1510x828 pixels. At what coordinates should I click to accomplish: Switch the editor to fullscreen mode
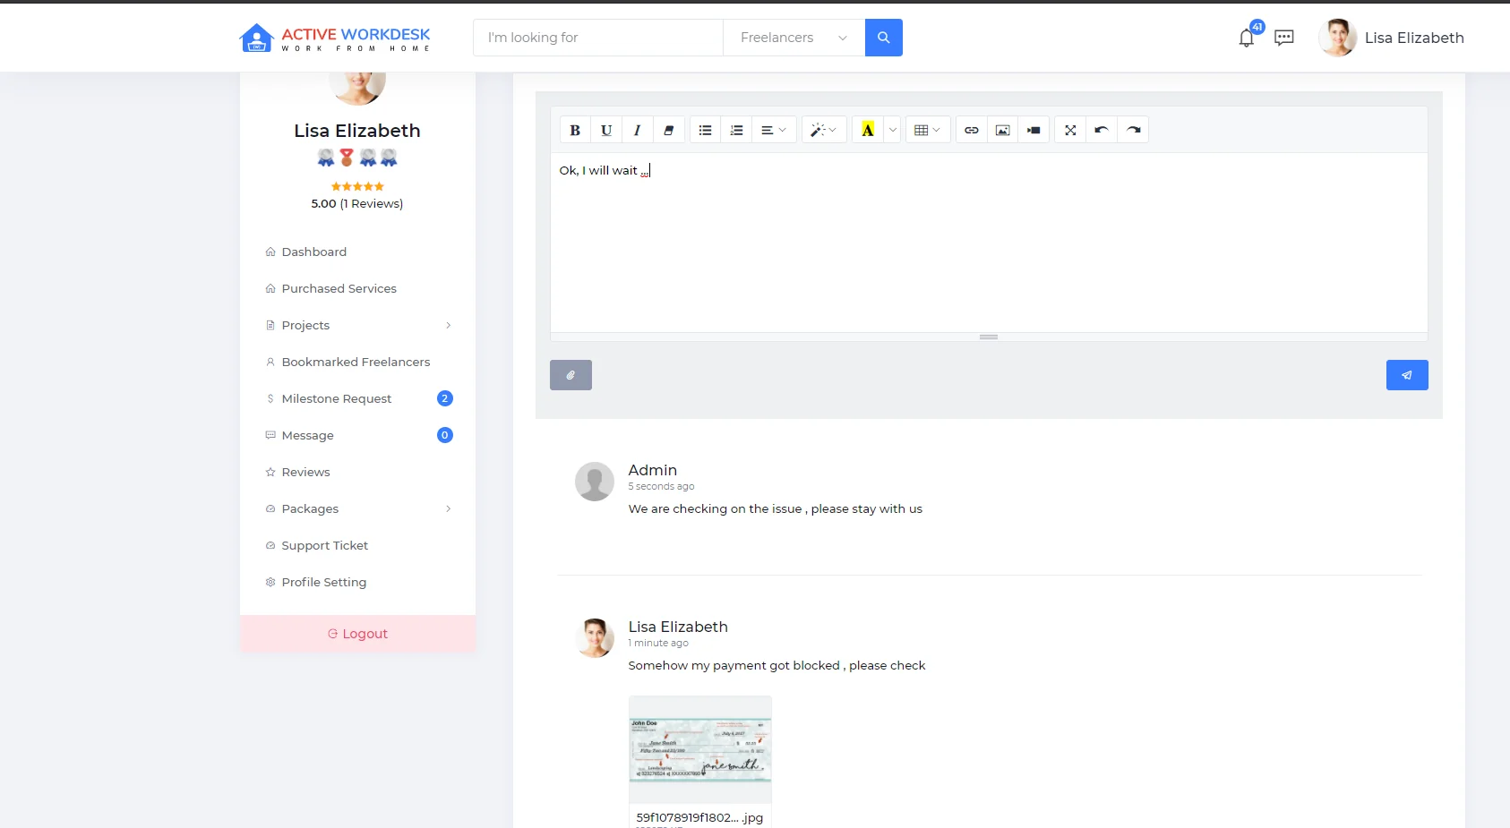(x=1070, y=130)
